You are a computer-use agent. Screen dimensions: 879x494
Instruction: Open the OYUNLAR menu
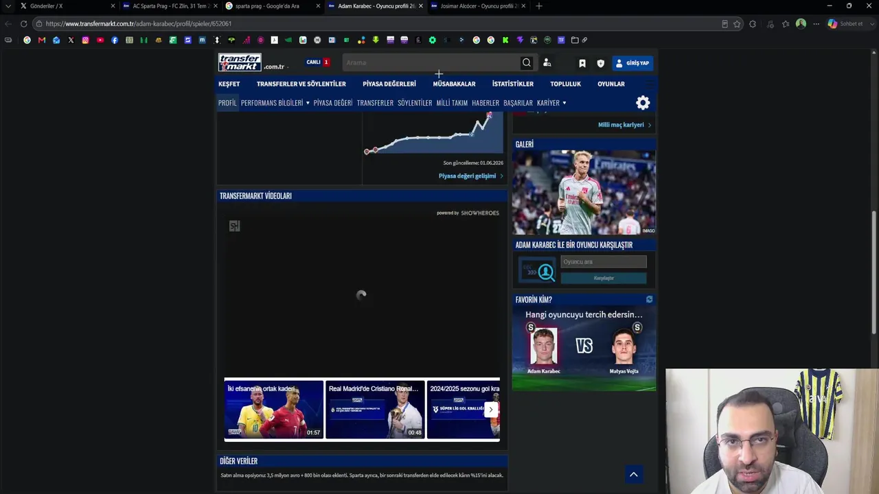611,84
